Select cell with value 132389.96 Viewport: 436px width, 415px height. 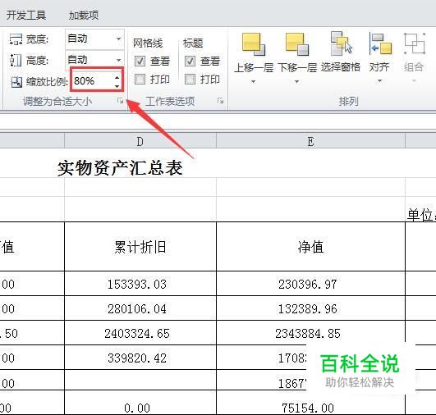310,308
